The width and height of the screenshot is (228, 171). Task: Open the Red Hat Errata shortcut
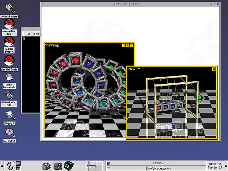click(x=9, y=61)
